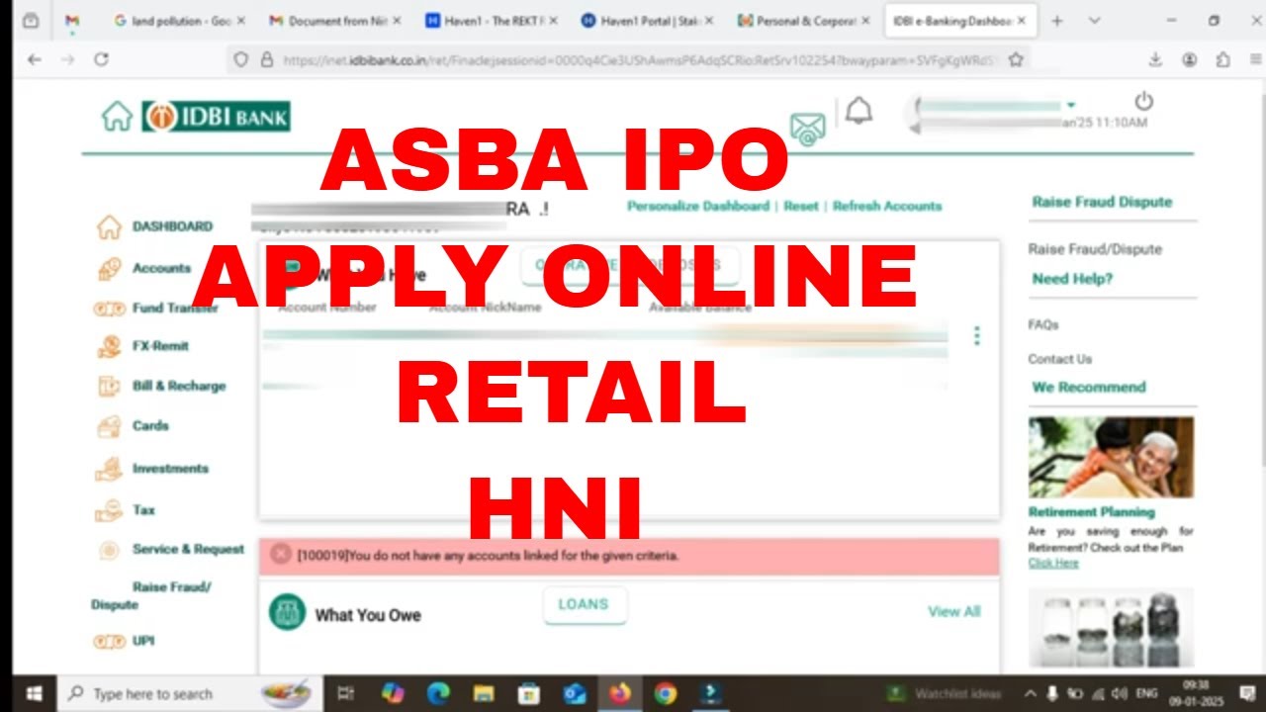Open the pinned Gmail tab
This screenshot has height=712, width=1266.
click(x=71, y=20)
